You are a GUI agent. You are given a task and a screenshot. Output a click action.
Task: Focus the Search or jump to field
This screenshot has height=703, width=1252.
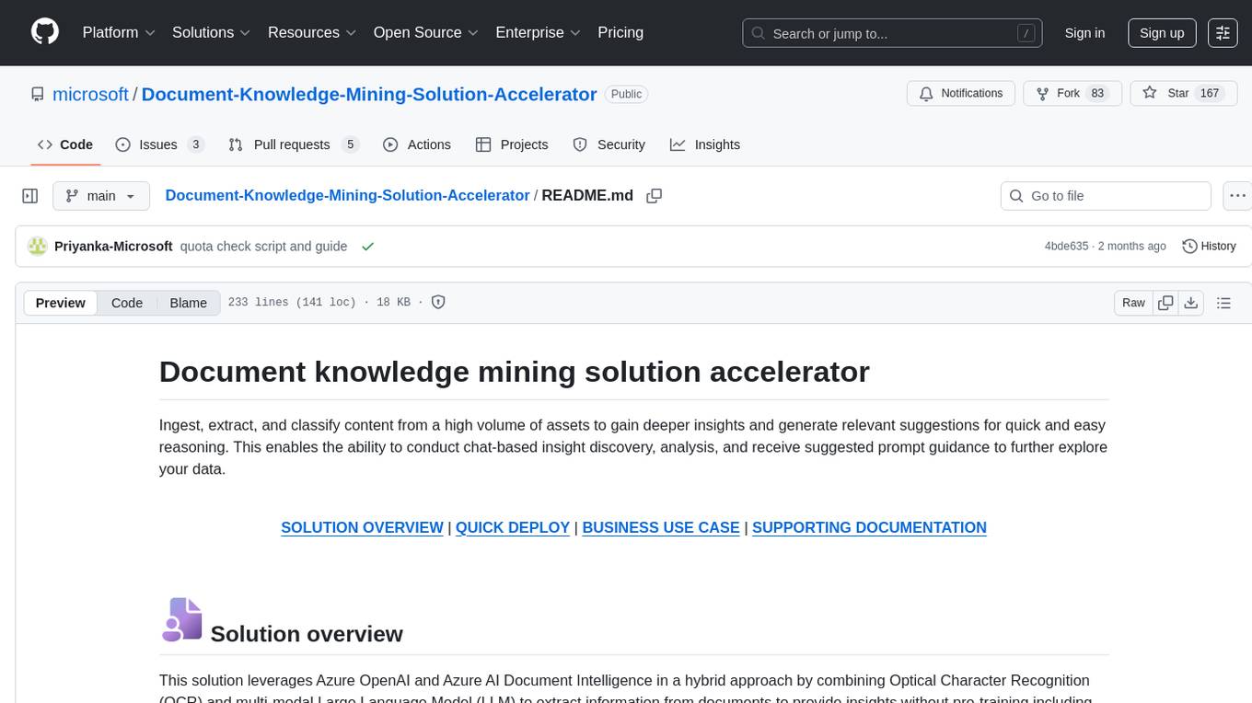(892, 33)
